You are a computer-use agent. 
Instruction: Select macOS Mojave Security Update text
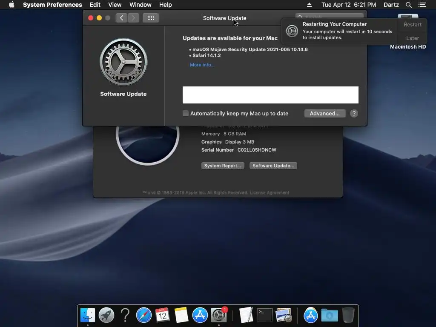pyautogui.click(x=250, y=49)
